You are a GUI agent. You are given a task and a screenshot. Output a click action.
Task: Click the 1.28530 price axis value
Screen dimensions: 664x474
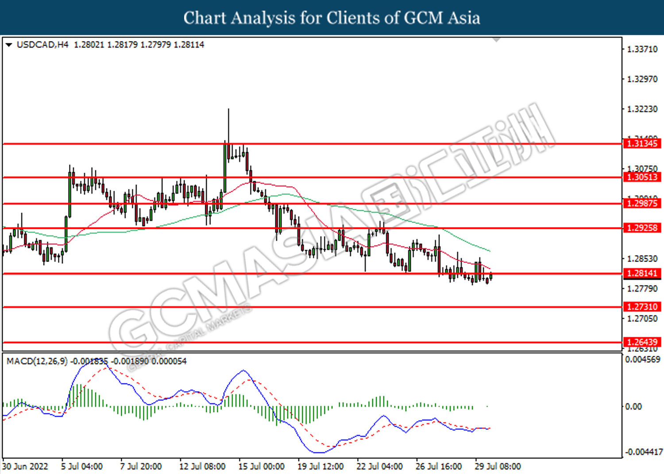(x=642, y=258)
